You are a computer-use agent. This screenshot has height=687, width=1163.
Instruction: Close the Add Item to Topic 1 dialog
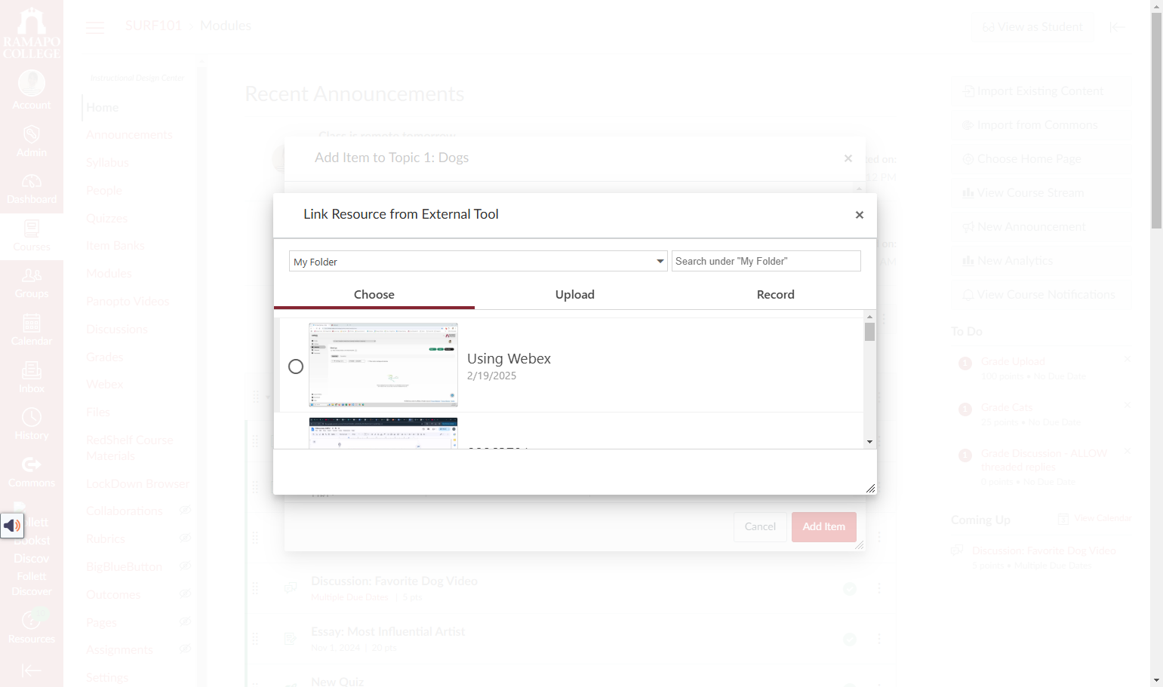tap(848, 158)
